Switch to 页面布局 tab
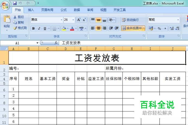This screenshot has height=125, width=188. pos(47,10)
